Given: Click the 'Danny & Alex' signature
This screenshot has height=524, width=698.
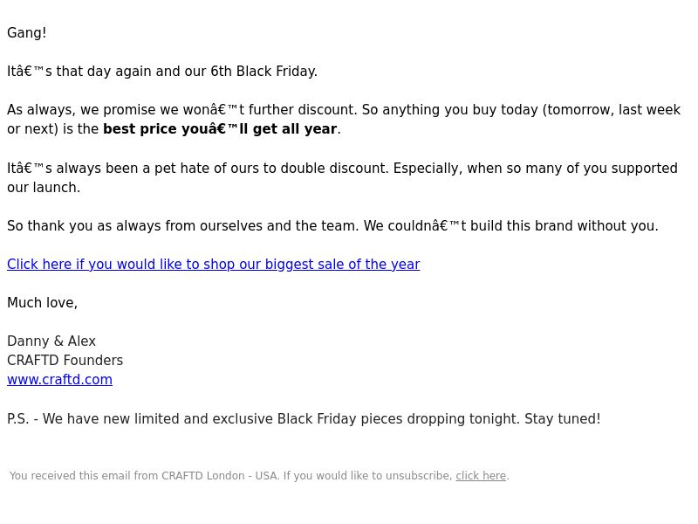Looking at the screenshot, I should pos(51,341).
